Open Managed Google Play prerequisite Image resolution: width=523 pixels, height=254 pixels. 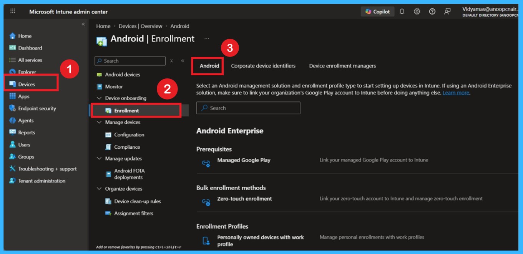(x=244, y=160)
